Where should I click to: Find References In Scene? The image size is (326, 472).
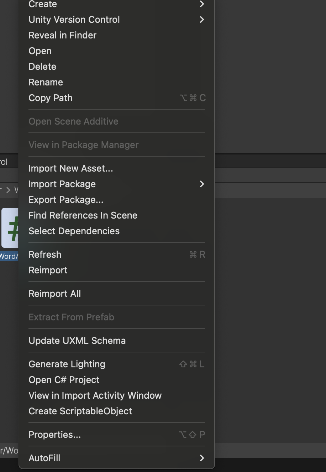83,215
